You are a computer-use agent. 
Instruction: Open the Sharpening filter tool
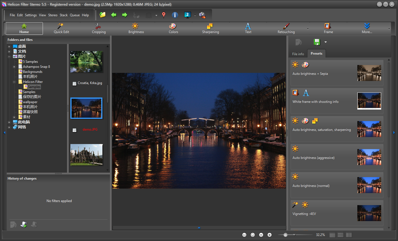click(x=210, y=29)
